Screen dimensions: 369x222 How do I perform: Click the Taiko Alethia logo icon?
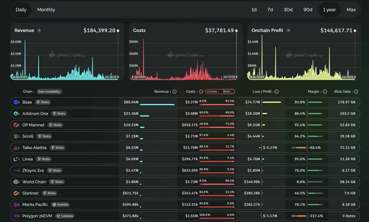click(16, 148)
